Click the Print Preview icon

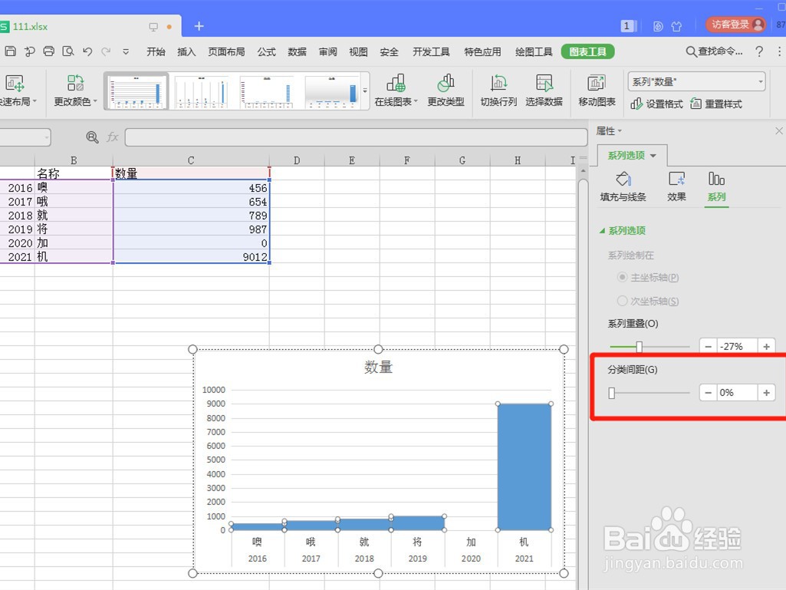coord(68,51)
